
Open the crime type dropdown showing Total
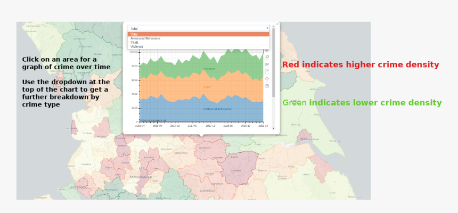click(199, 28)
